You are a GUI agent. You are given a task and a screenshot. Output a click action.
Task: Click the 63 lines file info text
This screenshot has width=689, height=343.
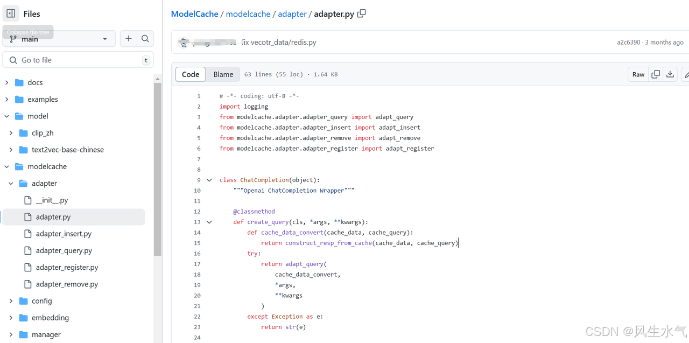pos(291,74)
